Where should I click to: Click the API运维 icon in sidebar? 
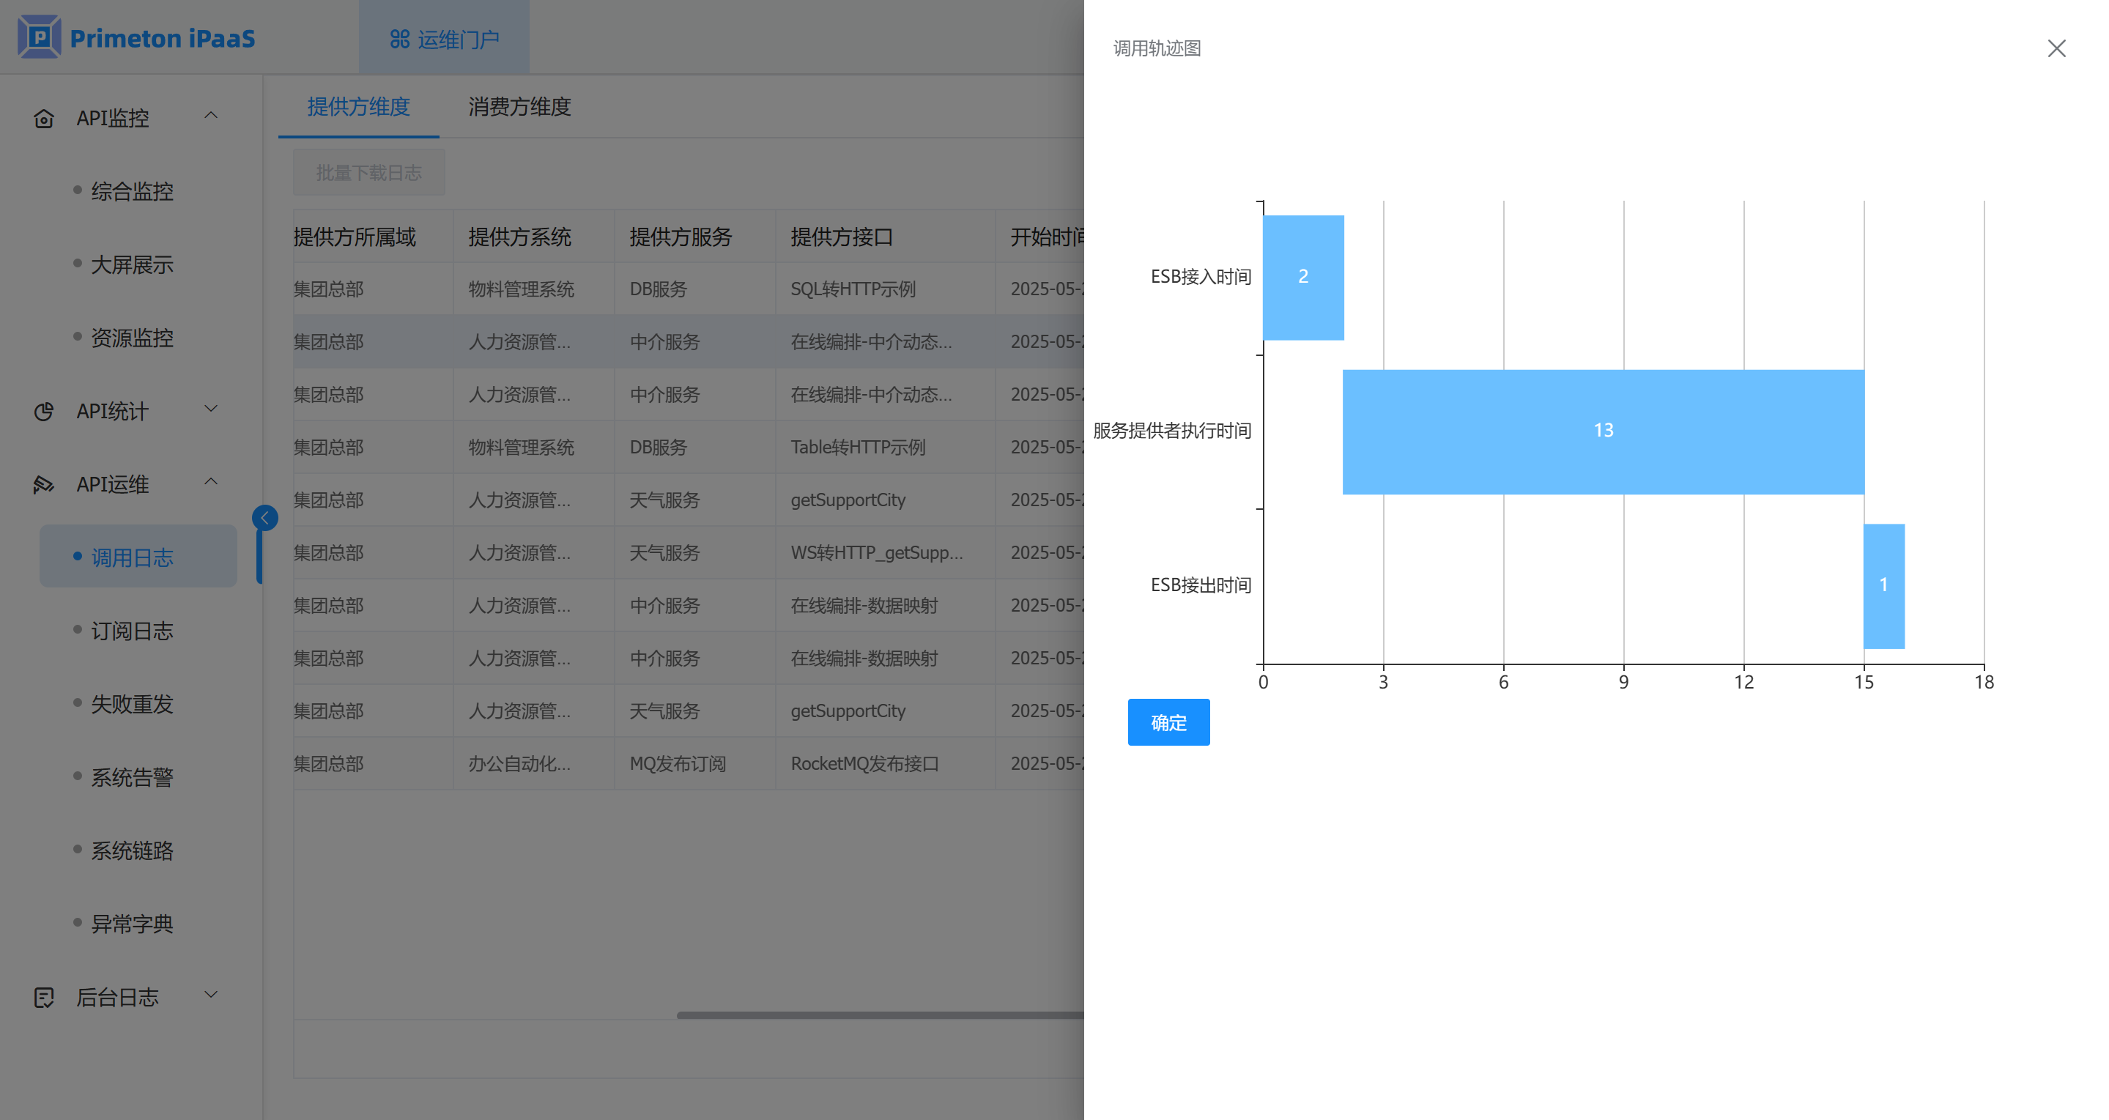[x=43, y=485]
